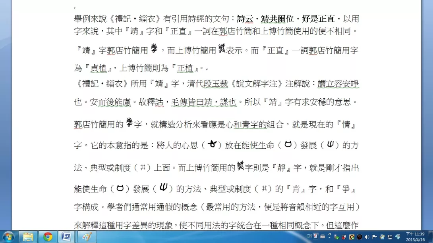Click the ancient glyph after 郭店竹簡用的
The image size is (433, 243).
point(129,122)
